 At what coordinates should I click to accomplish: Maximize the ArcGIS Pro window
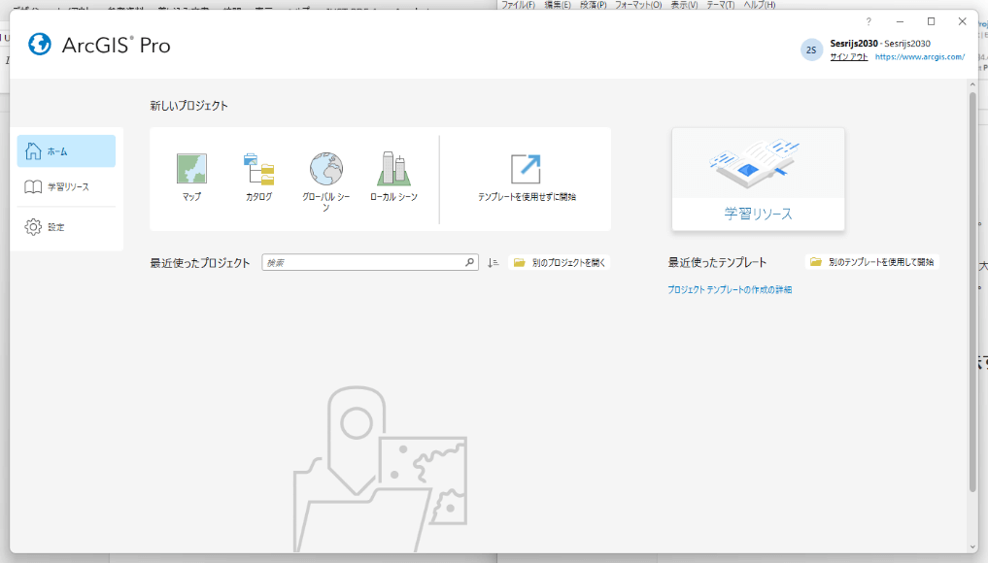pyautogui.click(x=932, y=21)
